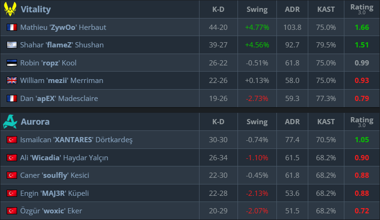Open Mathieu 'ZywOo' Herbaut's player profile
Viewport: 380px width, 220px height.
click(63, 27)
